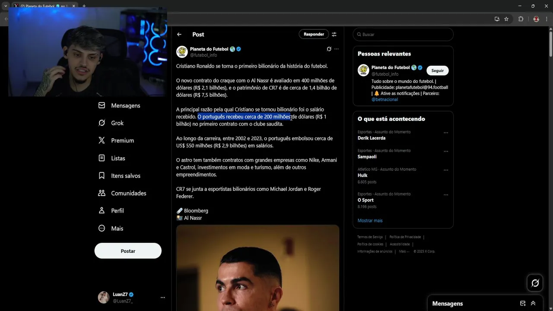The width and height of the screenshot is (553, 311).
Task: Open the browser tab search dropdown arrow
Action: (6, 6)
